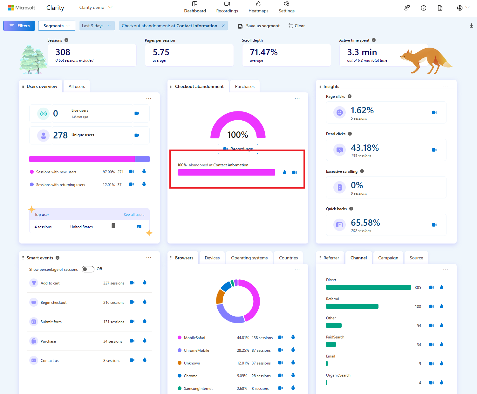This screenshot has width=477, height=394.
Task: Go to the Heatmaps tab
Action: [258, 7]
